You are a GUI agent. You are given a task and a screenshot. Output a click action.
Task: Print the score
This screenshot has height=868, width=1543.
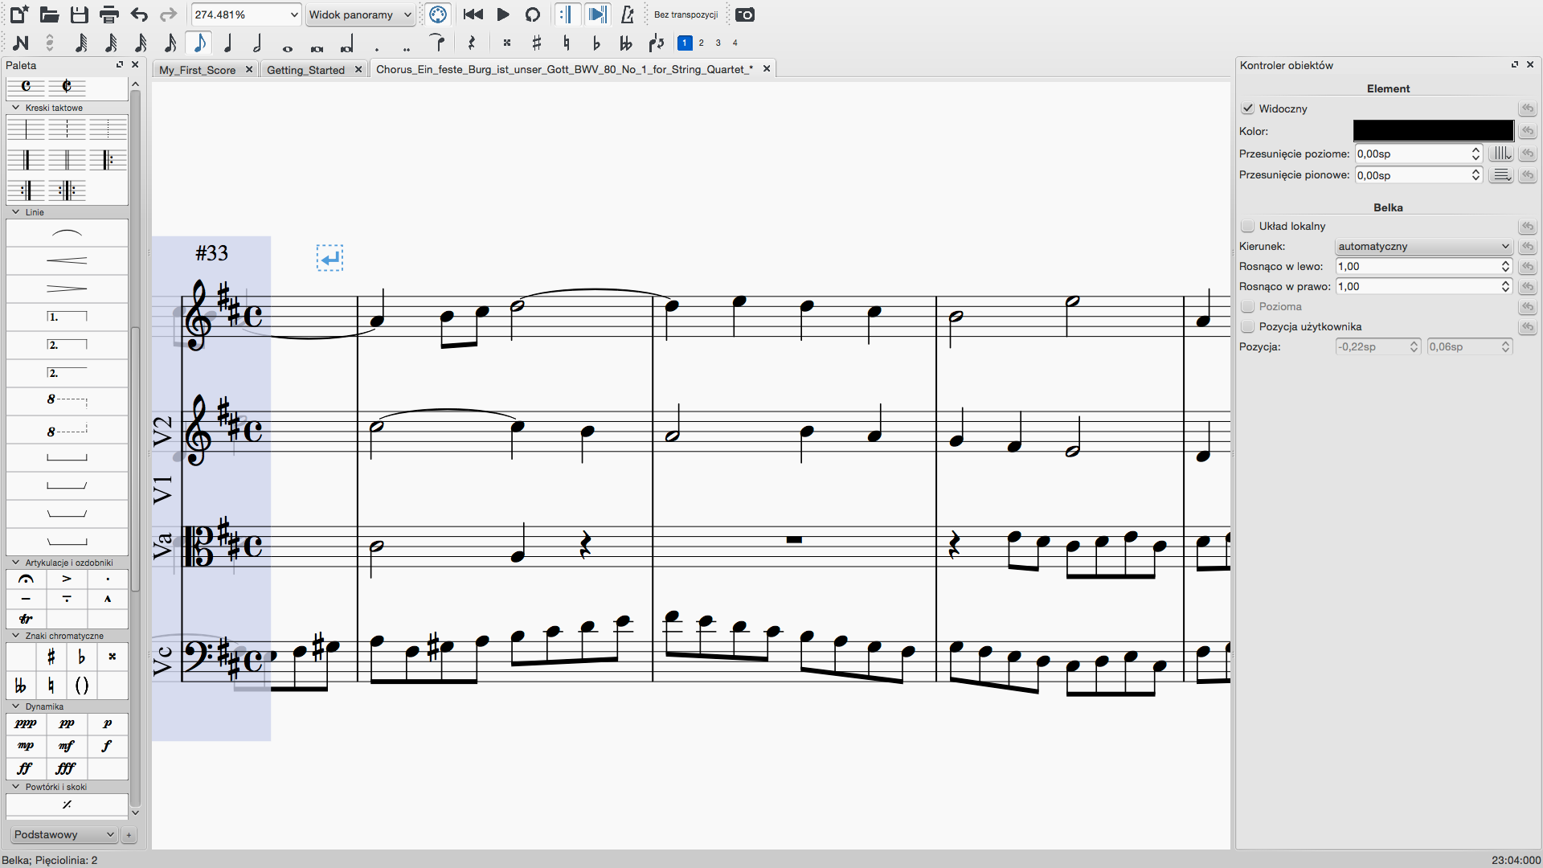point(108,14)
